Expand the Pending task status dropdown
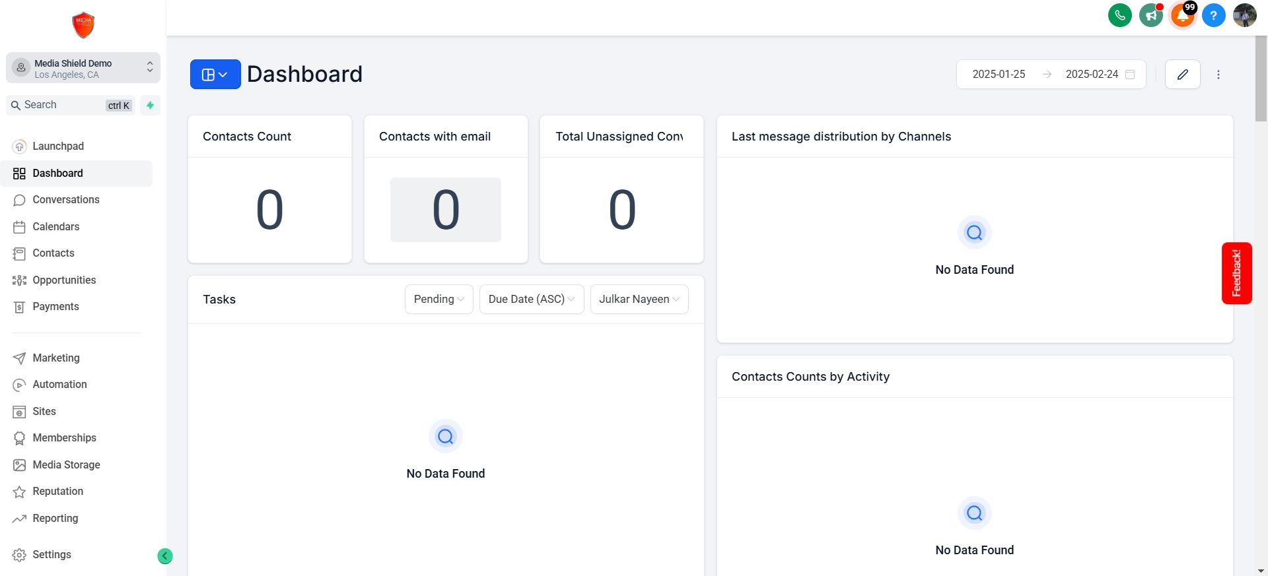 click(x=439, y=300)
